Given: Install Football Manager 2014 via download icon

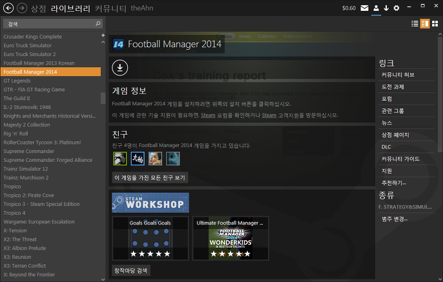Looking at the screenshot, I should click(120, 68).
